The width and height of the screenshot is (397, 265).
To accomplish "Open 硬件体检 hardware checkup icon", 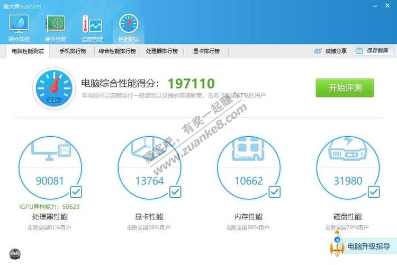I will point(19,28).
